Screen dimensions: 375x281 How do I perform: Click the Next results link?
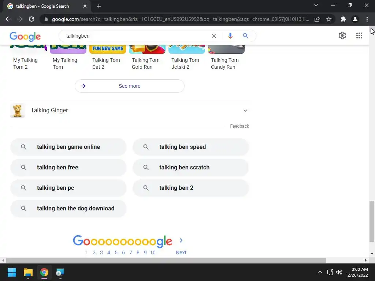[x=181, y=252]
